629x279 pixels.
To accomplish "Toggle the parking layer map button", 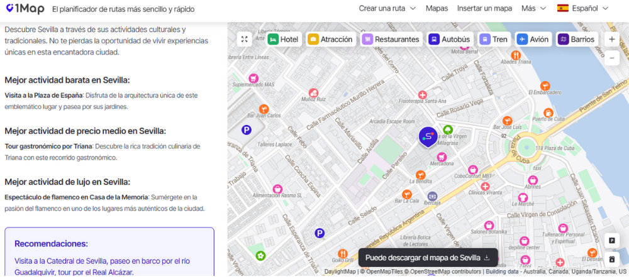I will point(612,241).
